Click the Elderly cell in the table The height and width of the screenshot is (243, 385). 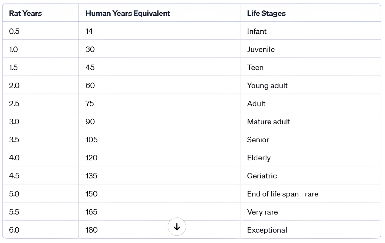pyautogui.click(x=259, y=158)
